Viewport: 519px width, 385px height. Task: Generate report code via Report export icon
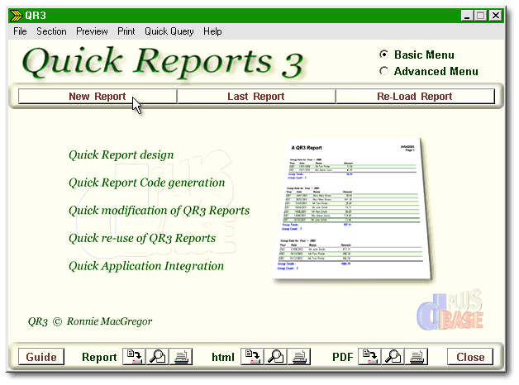click(134, 357)
